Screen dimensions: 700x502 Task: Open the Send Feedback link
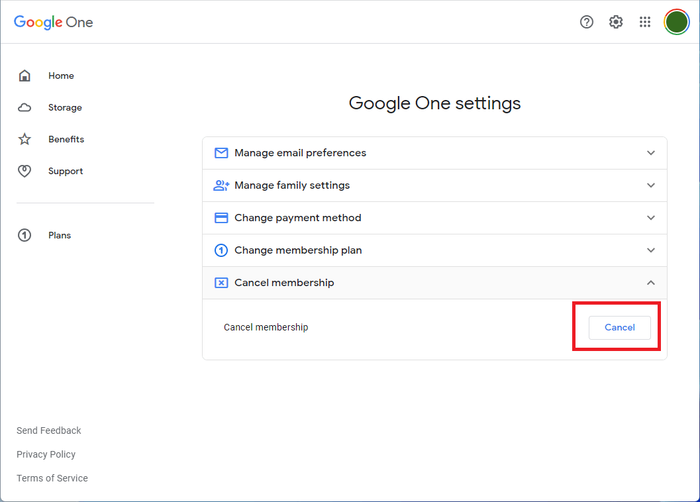pos(48,430)
